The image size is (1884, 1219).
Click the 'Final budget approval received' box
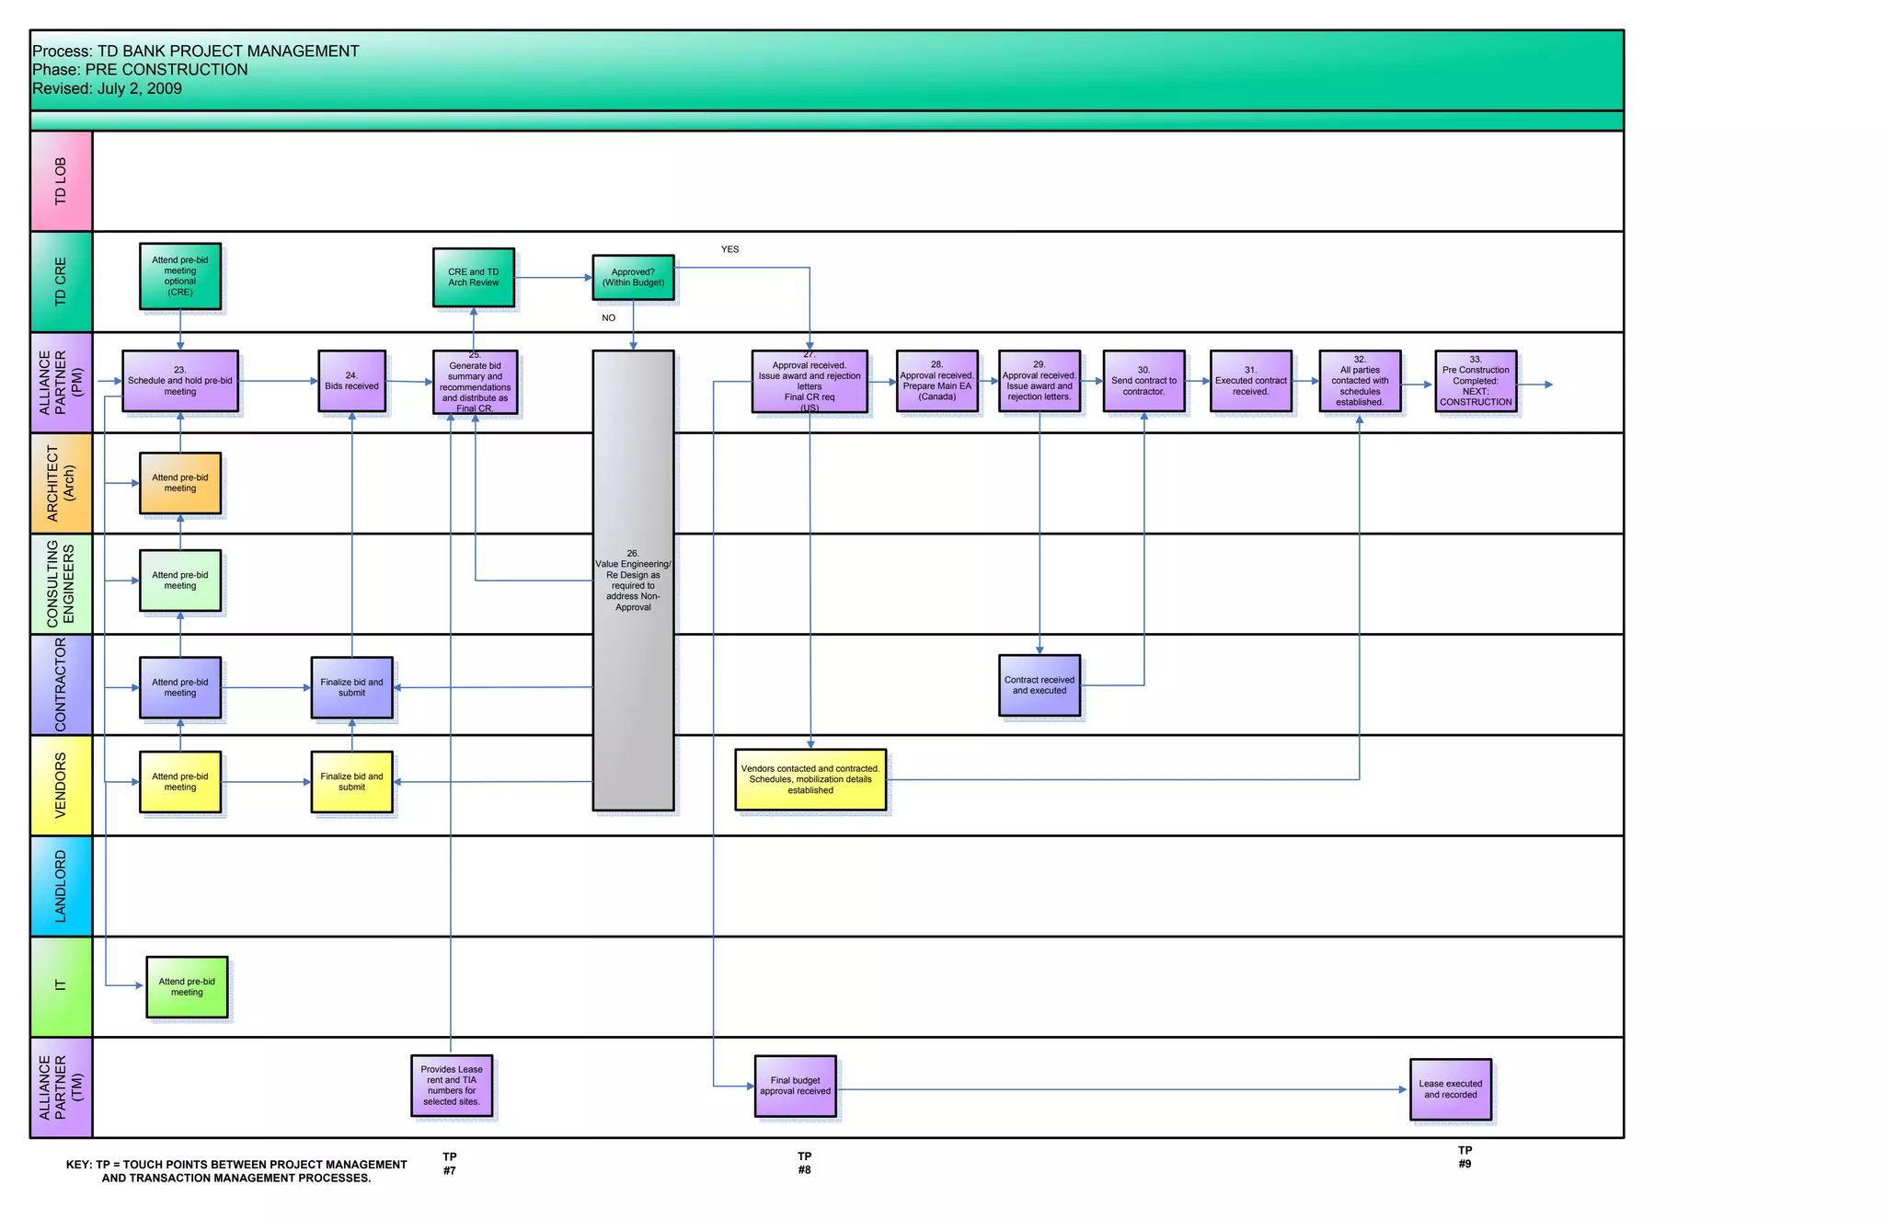point(796,1087)
